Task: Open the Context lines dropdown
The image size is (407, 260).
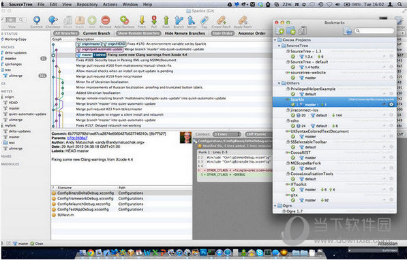Action: 226,134
